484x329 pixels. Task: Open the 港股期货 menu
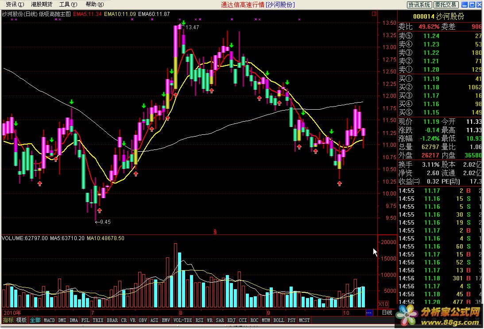click(x=42, y=4)
